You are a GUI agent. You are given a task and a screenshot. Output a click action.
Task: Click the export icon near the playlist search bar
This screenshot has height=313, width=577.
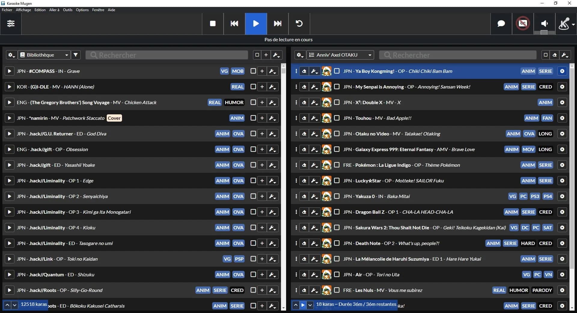click(x=555, y=55)
